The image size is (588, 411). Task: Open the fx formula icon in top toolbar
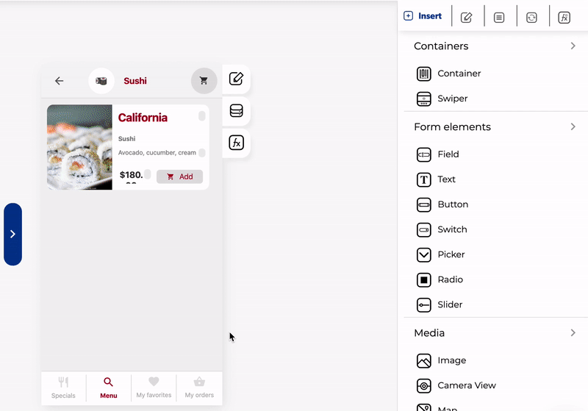564,17
